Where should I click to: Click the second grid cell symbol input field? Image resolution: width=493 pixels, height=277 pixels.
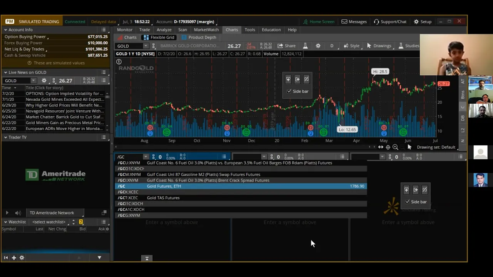[x=247, y=157]
